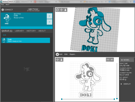
Task: Expand the DISPLAY section
Action: [126, 84]
